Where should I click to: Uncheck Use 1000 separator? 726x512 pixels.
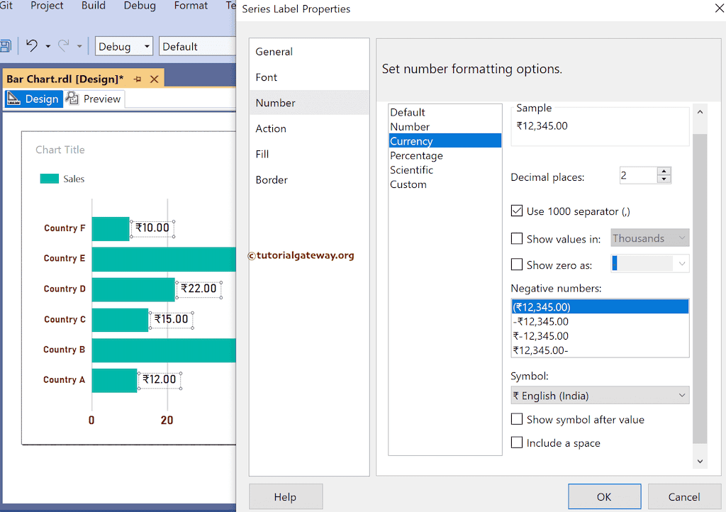pos(517,211)
